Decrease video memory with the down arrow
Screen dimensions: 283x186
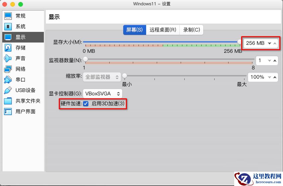click(x=269, y=43)
